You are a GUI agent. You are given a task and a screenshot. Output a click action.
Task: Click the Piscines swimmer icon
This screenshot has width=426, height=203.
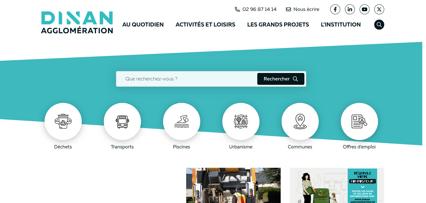tap(182, 121)
